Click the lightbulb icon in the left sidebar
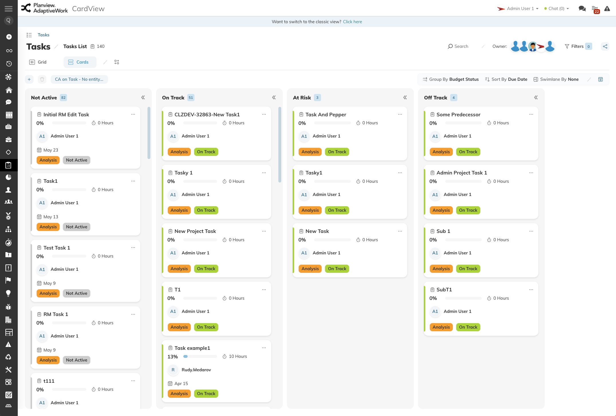Viewport: 616px width, 416px height. click(8, 293)
